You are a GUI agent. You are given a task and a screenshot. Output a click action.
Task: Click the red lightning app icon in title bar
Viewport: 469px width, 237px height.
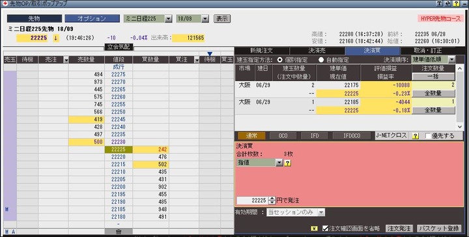coord(5,3)
